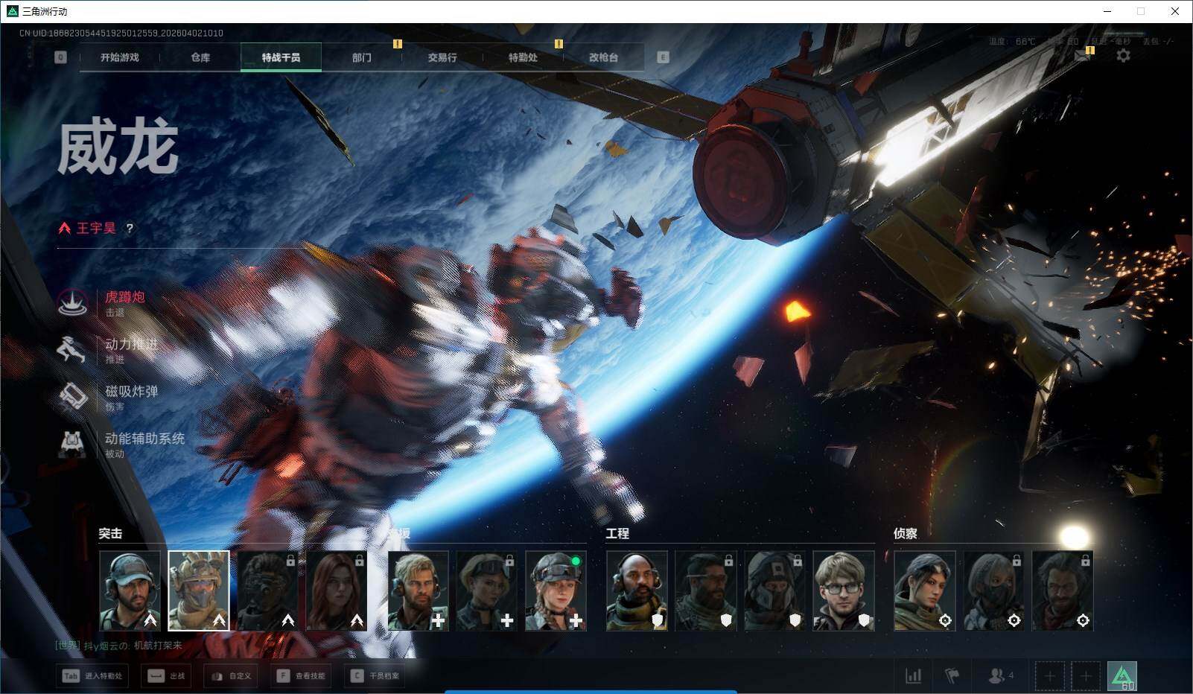
Task: Click the flag icon in bottom bar
Action: click(952, 676)
